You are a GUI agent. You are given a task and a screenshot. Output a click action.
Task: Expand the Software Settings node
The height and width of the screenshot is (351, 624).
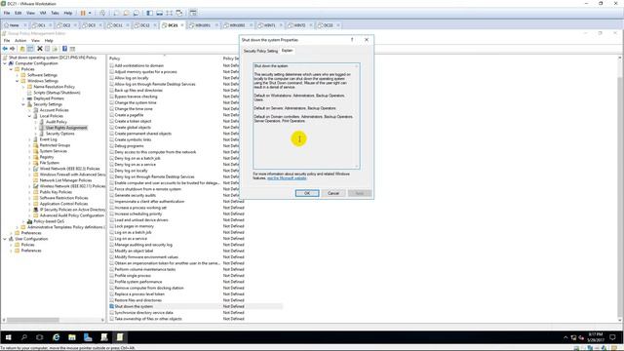tap(18, 75)
